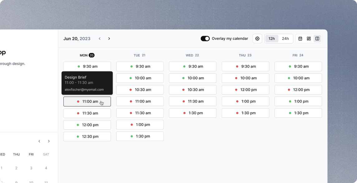
Task: Book Wednesday 1:30 pm slot
Action: click(x=193, y=113)
